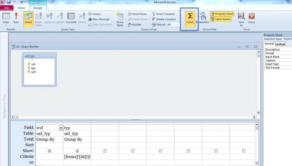Select the Data Definition option
292x166 pixels.
[x=100, y=24]
